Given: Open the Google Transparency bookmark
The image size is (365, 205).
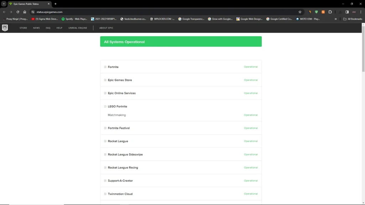Looking at the screenshot, I should [191, 19].
